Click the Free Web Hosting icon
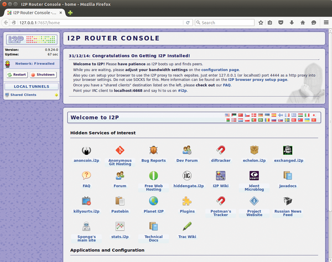The image size is (332, 262). point(153,176)
